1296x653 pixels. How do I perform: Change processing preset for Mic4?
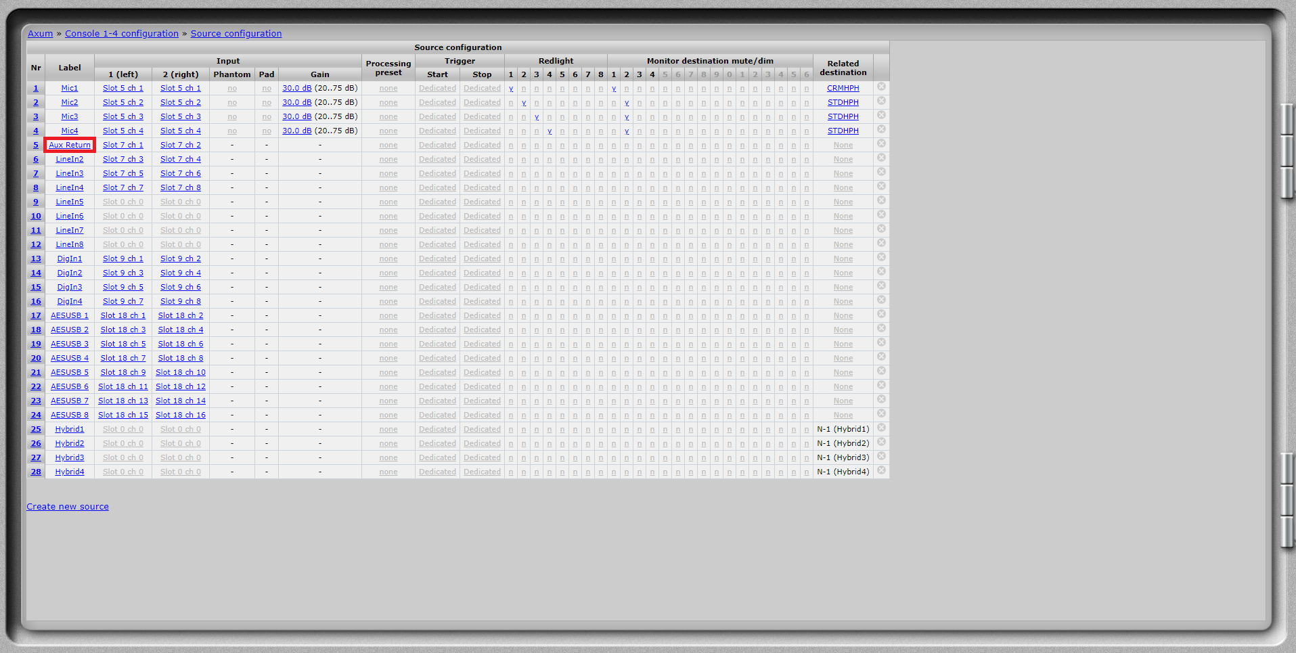[x=388, y=131]
